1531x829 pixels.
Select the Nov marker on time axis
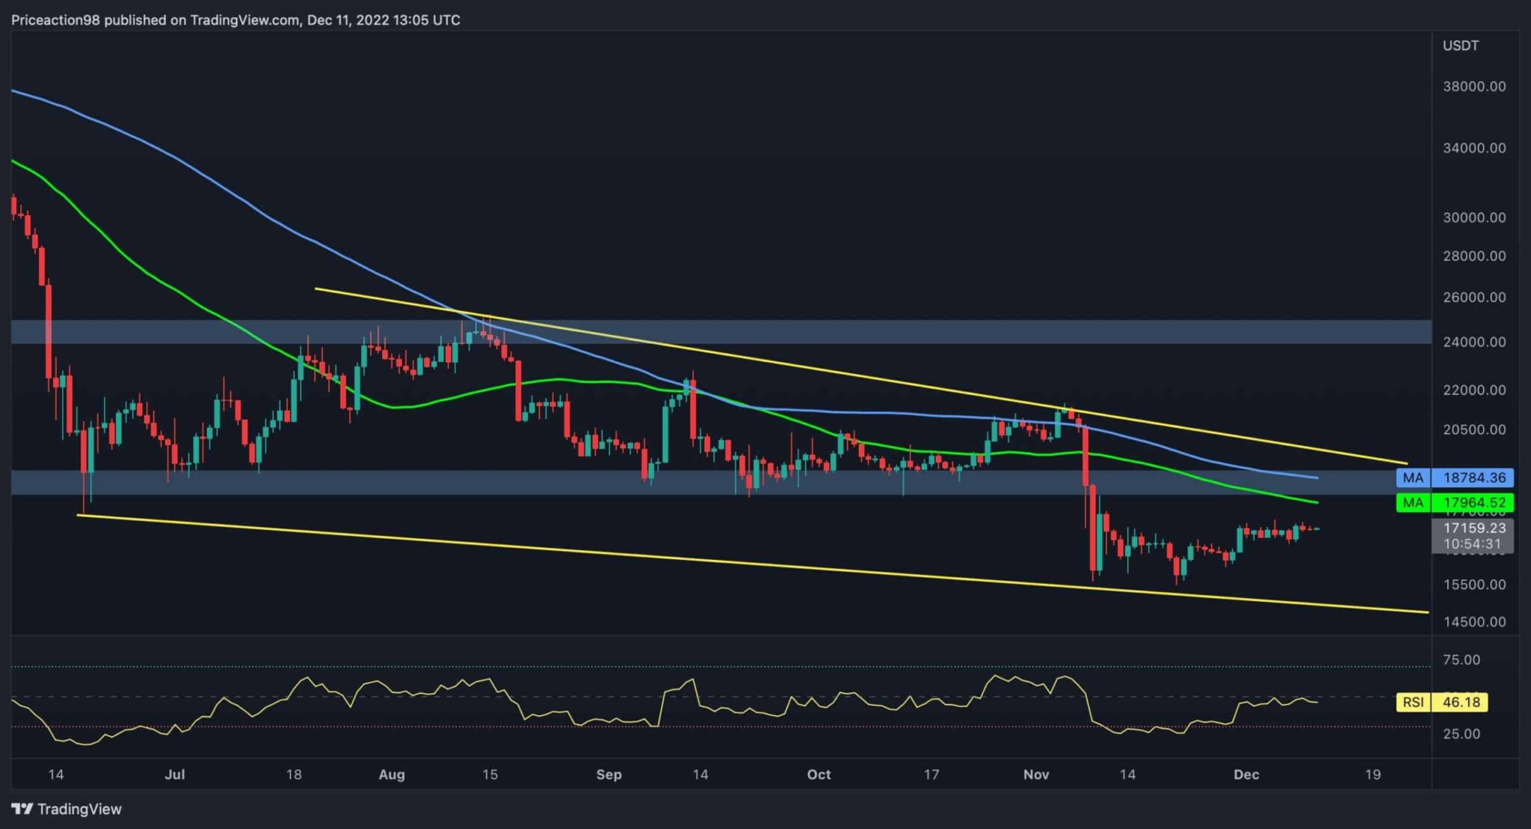click(1035, 774)
